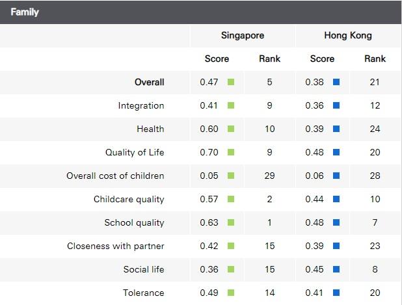Click the Closeness with partner row label

(x=115, y=246)
